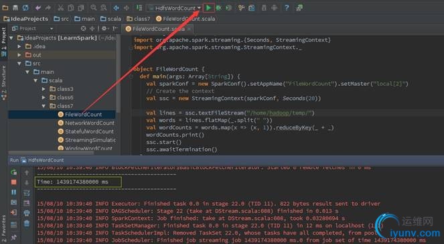
Task: Click the Save All toolbar icon
Action: (15, 8)
